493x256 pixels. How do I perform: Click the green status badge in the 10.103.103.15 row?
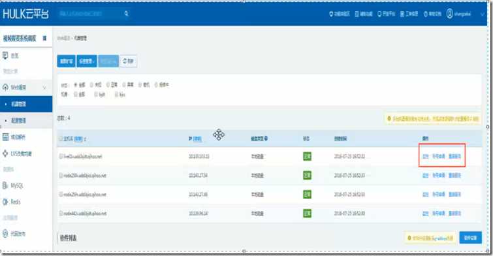pos(307,156)
